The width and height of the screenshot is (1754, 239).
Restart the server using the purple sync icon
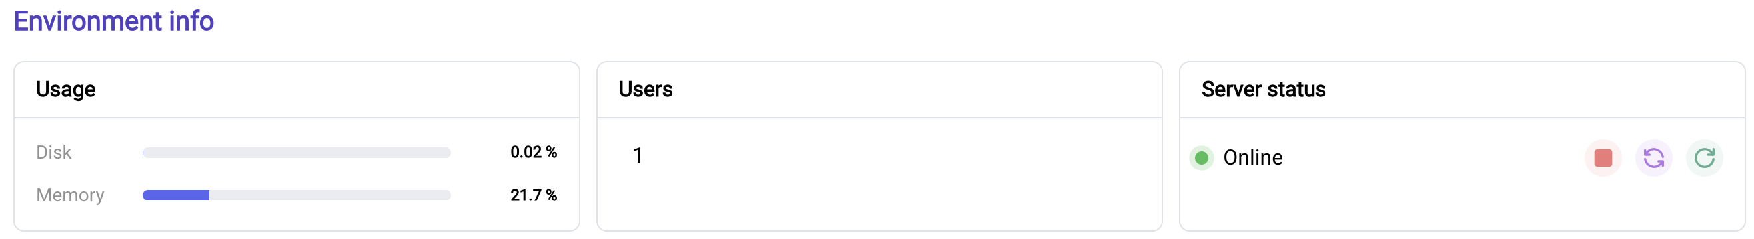point(1654,158)
